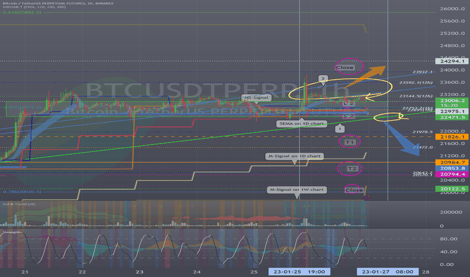Select the upper Close label near 24000

tap(345, 67)
